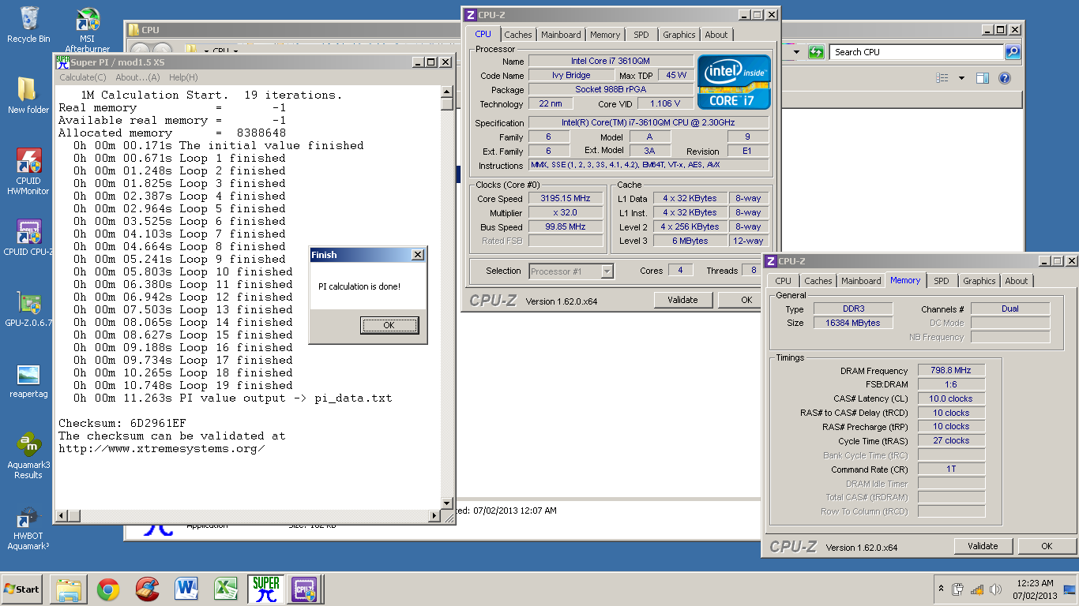Viewport: 1079px width, 606px height.
Task: Toggle the Explorer preview pane icon
Action: tap(983, 78)
